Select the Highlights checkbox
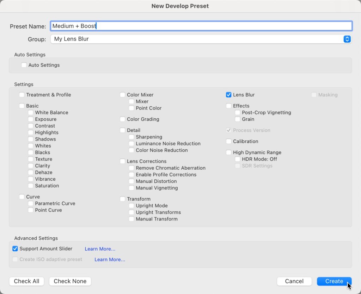 pyautogui.click(x=30, y=132)
